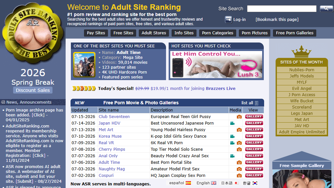Click the Discount Sales button
This screenshot has height=188, width=334.
pyautogui.click(x=33, y=90)
